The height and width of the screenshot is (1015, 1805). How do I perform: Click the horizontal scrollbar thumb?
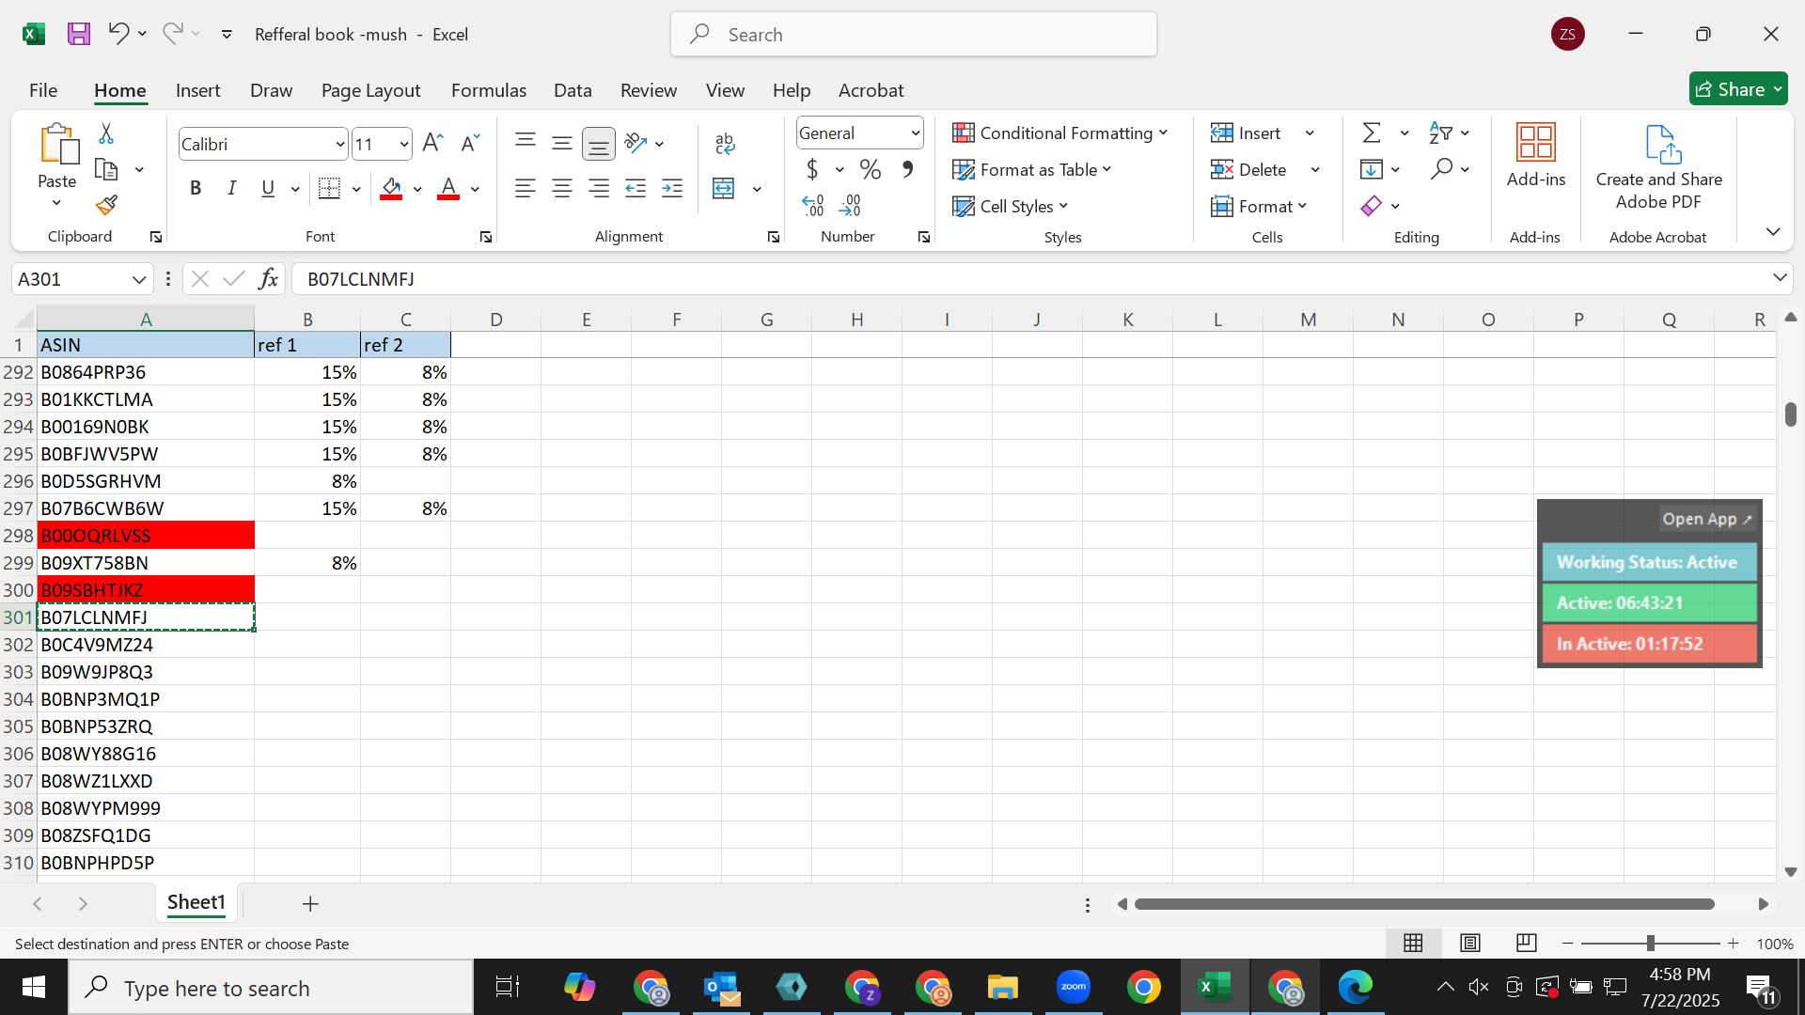[x=1424, y=904]
